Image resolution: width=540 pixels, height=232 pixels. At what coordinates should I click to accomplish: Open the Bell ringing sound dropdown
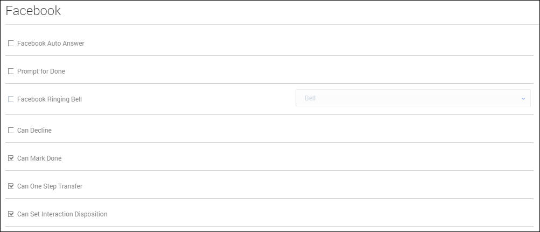pos(412,98)
